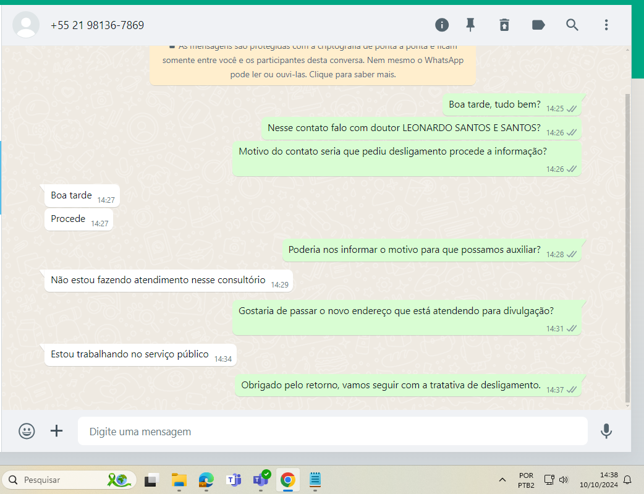
Task: Open the clock showing 14:38 10/10/2024
Action: 598,480
